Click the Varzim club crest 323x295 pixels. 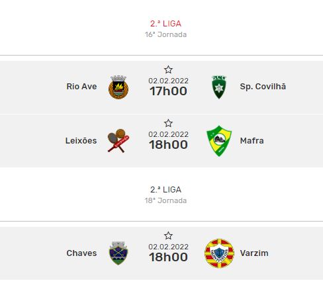219,253
